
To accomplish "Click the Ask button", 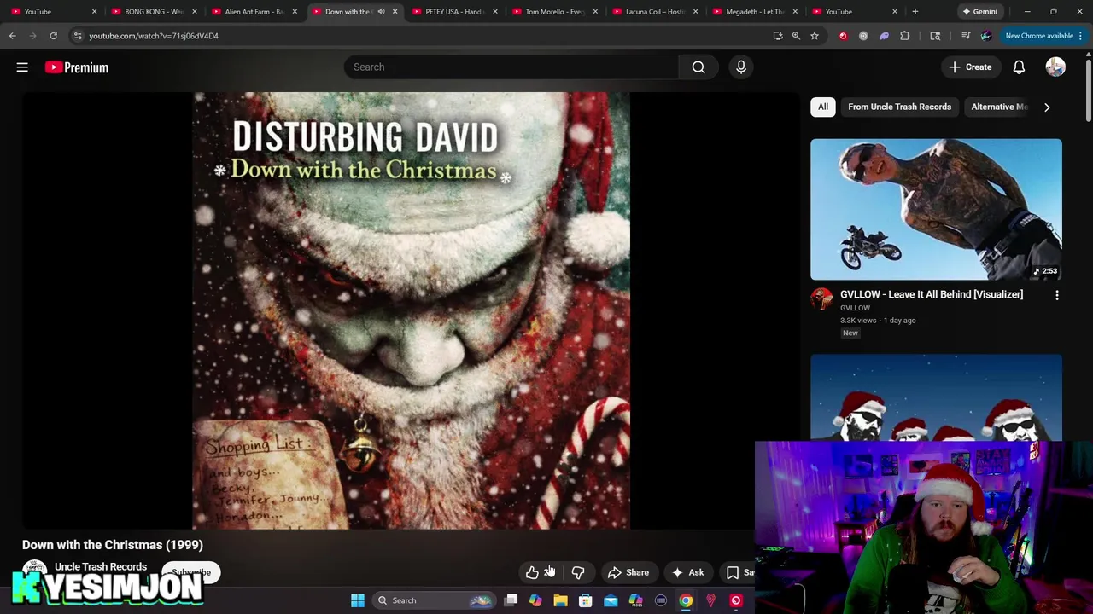I will (688, 573).
